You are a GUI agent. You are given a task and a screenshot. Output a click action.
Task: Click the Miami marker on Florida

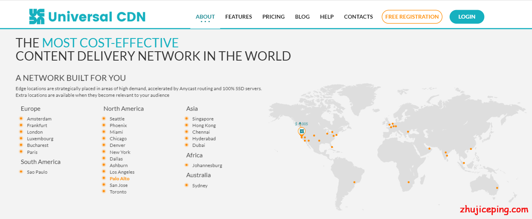coord(332,147)
